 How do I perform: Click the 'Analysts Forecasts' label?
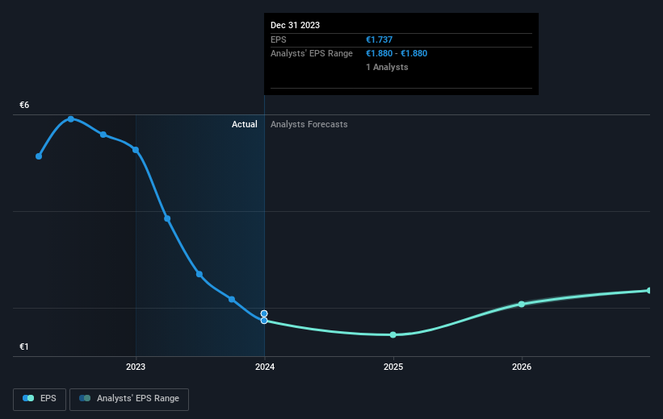click(309, 124)
